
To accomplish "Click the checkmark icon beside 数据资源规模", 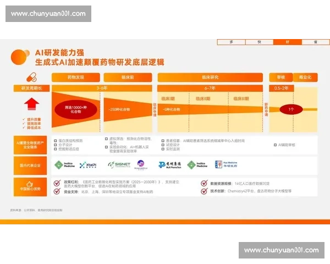I will tap(204, 183).
